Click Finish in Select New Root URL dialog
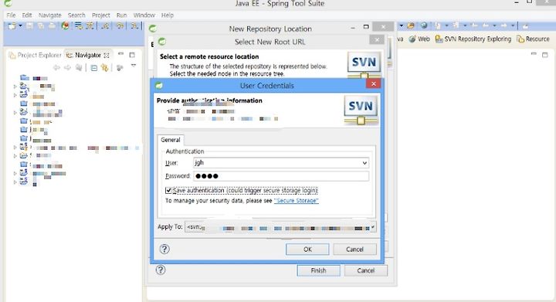 click(318, 270)
